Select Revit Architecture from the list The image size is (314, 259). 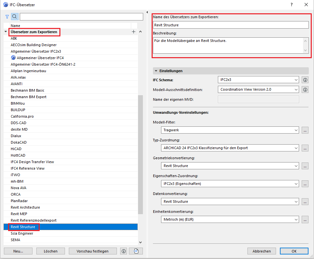pos(25,207)
